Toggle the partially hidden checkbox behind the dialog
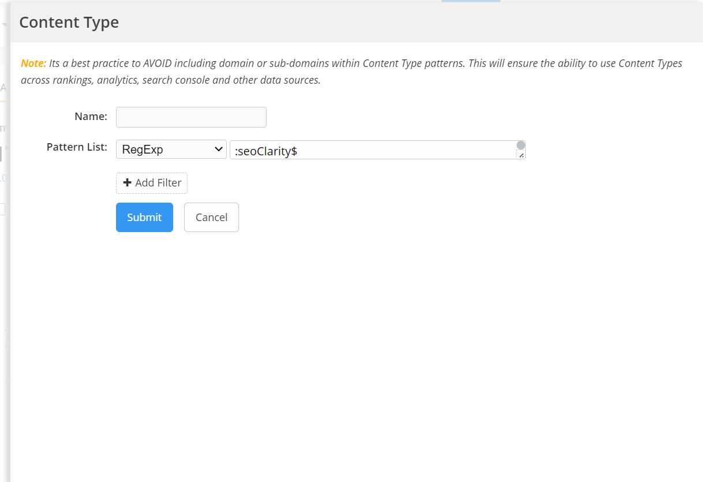This screenshot has width=703, height=482. (x=2, y=210)
